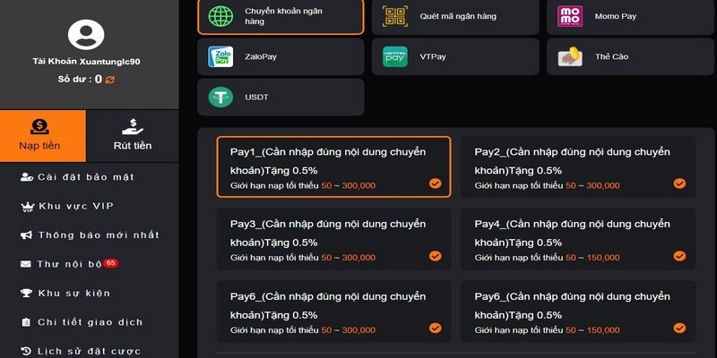Open the Khu vực VIP section
This screenshot has width=717, height=358.
coord(74,207)
